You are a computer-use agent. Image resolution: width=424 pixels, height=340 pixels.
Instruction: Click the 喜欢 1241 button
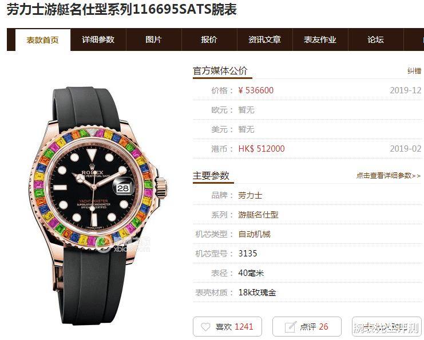point(227,327)
